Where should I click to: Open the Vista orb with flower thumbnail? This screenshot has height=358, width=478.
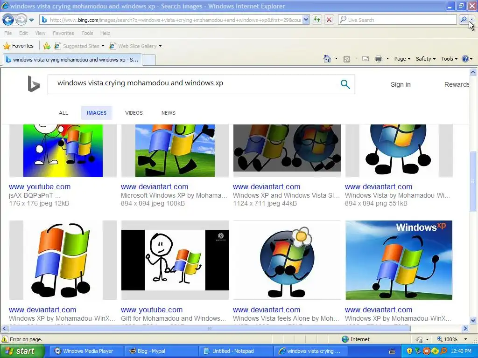pyautogui.click(x=287, y=260)
